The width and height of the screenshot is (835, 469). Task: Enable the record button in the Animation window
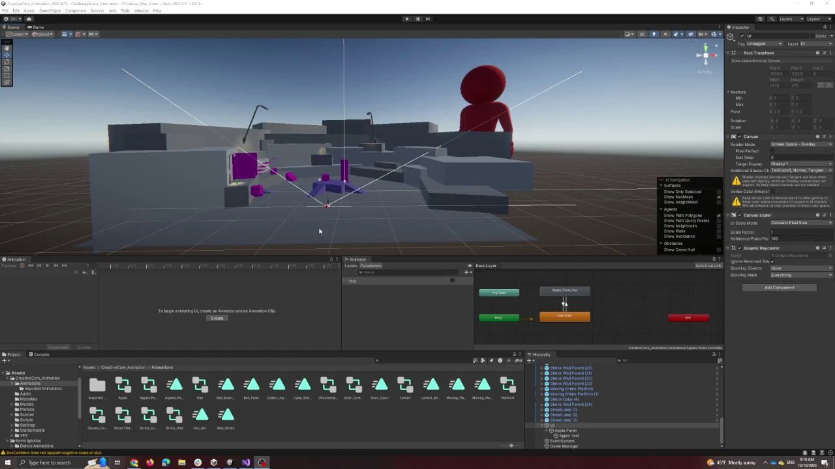point(22,266)
